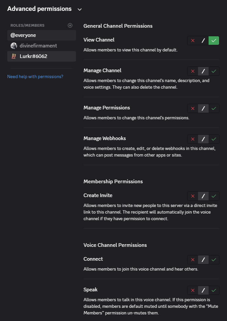227x321 pixels.
Task: Allow Manage Permissions with the green checkmark
Action: tap(214, 108)
